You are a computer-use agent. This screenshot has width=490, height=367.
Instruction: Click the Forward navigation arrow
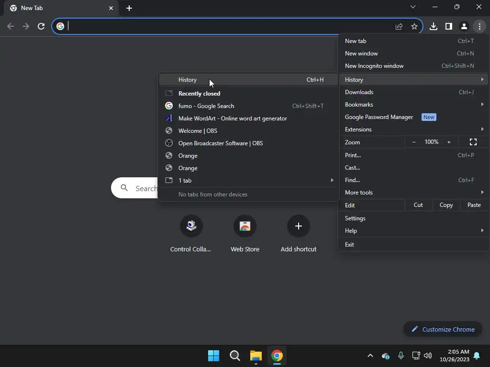26,26
